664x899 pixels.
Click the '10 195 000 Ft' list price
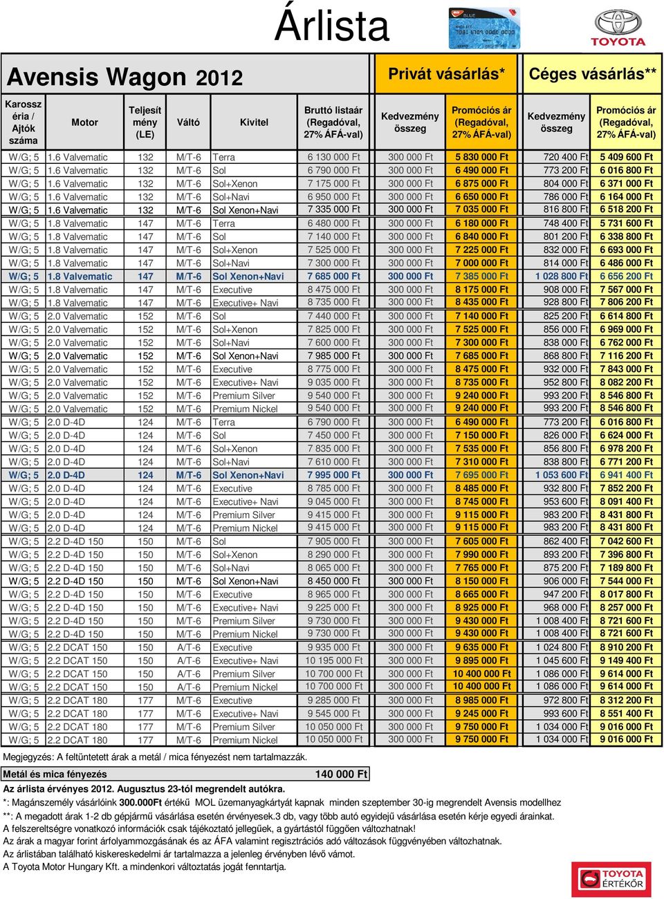334,660
